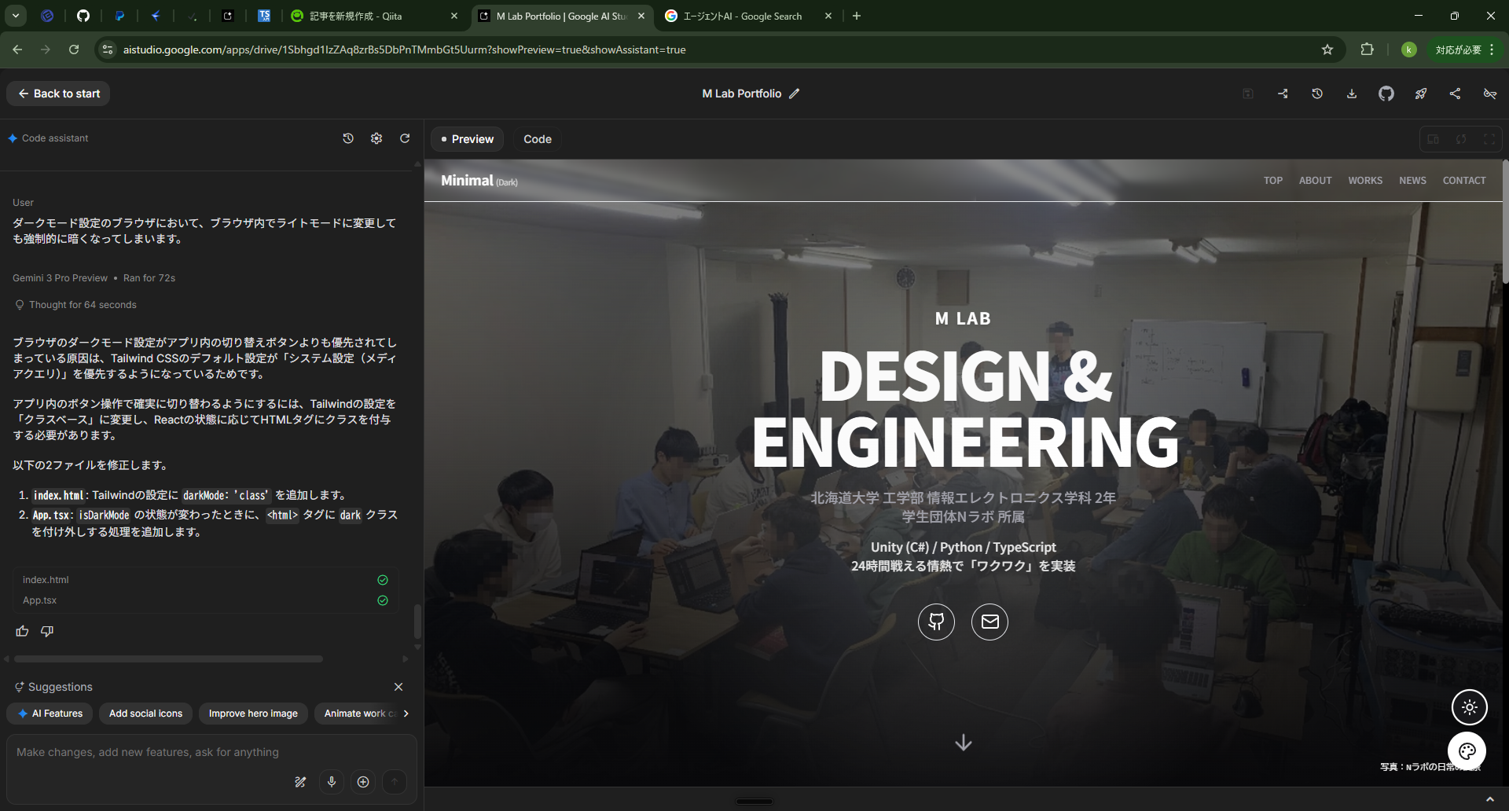Open Code assistant settings gear

tap(376, 138)
